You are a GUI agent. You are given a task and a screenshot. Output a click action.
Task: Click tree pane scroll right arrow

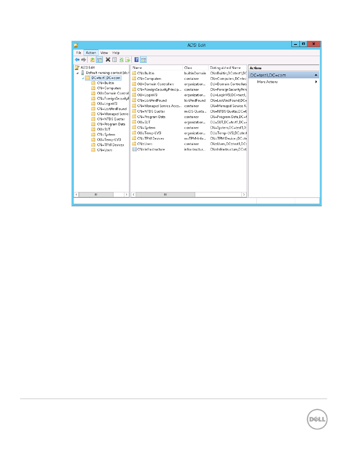coord(126,195)
